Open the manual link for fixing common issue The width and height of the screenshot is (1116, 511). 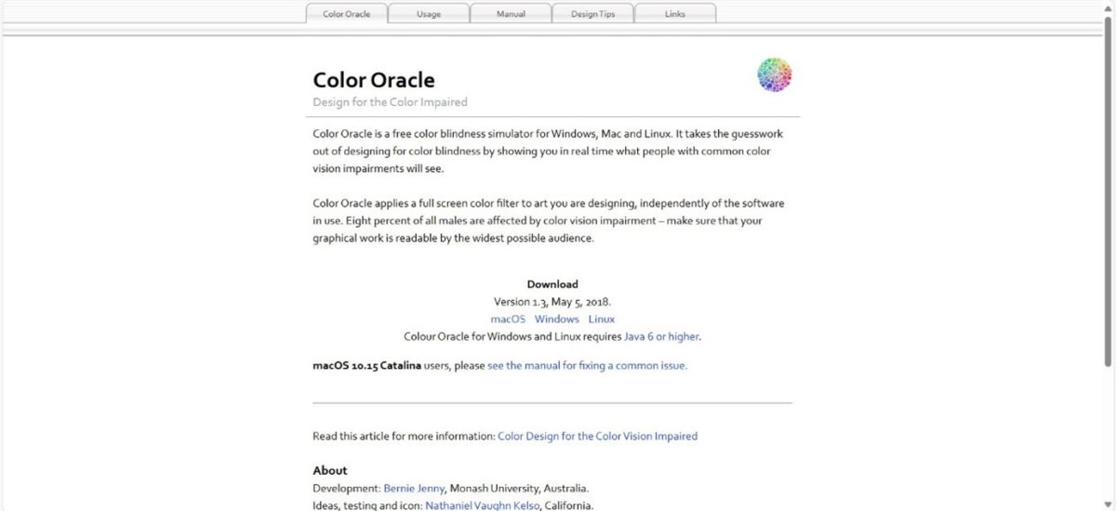pyautogui.click(x=586, y=366)
